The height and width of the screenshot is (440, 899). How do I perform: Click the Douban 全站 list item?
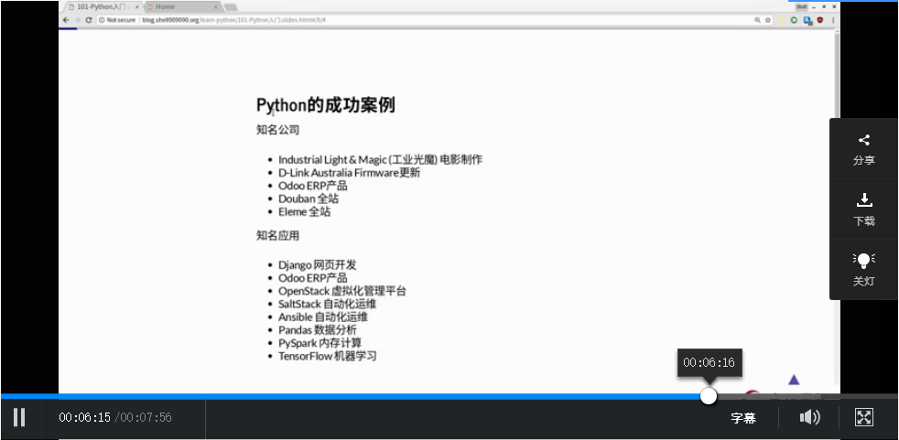(309, 199)
